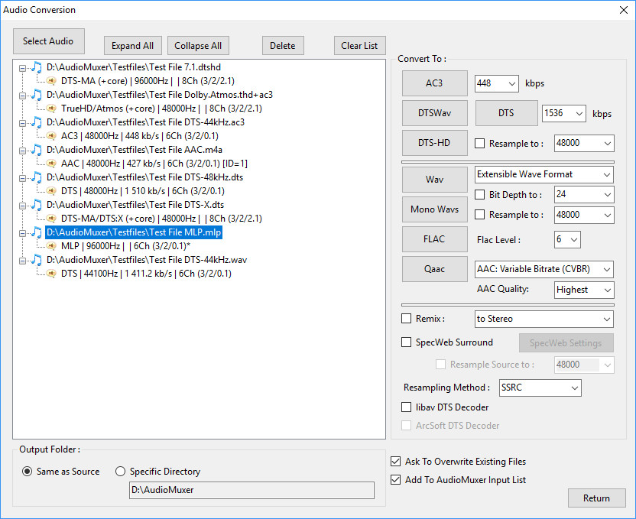The height and width of the screenshot is (519, 636).
Task: Click speaker icon of MLP 96000Hz stream
Action: 51,246
